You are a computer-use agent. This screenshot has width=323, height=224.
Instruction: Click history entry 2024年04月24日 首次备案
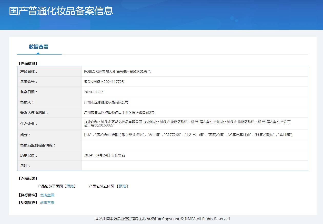105,155
